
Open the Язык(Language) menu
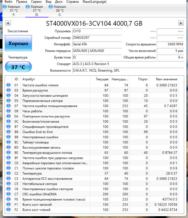pyautogui.click(x=94, y=2)
